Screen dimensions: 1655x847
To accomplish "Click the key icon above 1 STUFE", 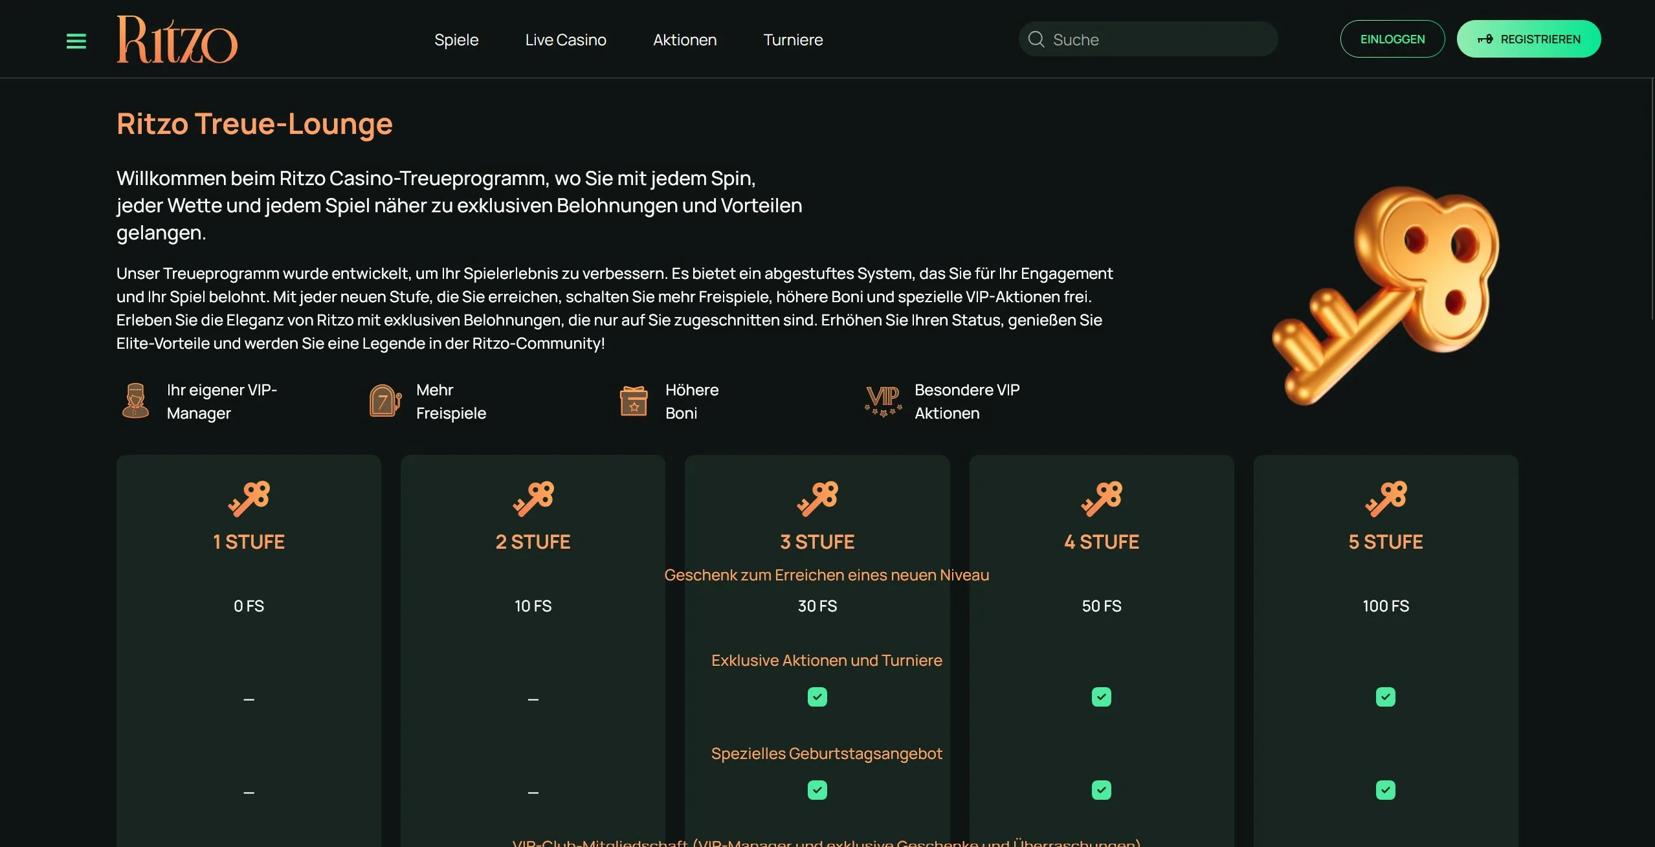I will tap(249, 499).
